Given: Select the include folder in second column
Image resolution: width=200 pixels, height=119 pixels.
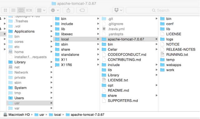Looking at the screenshot, I should 67,24.
